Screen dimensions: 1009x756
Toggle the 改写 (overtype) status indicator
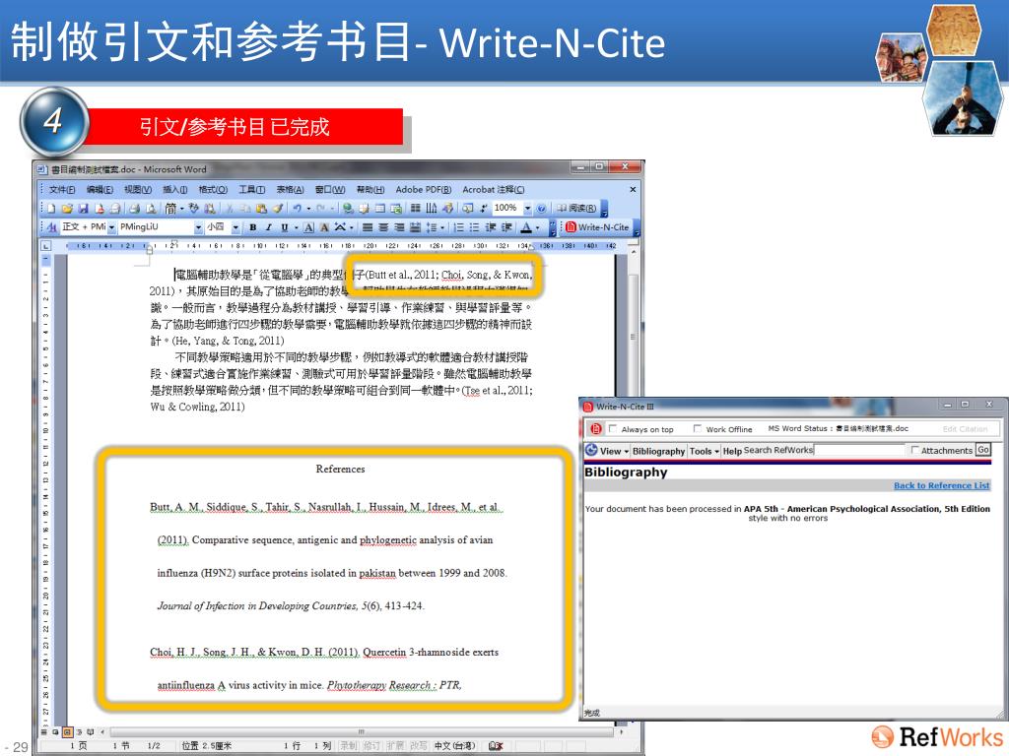pos(418,746)
